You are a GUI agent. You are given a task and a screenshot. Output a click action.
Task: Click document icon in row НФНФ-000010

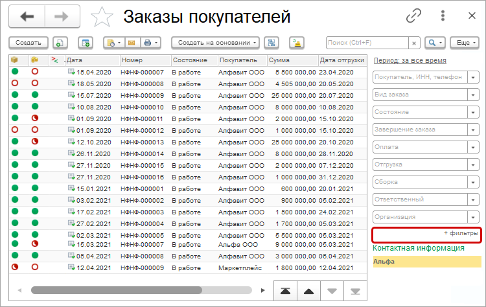(x=71, y=107)
